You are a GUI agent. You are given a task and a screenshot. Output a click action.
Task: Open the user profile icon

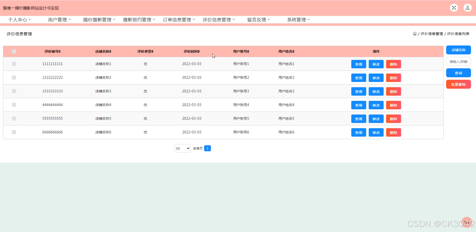pos(467,8)
